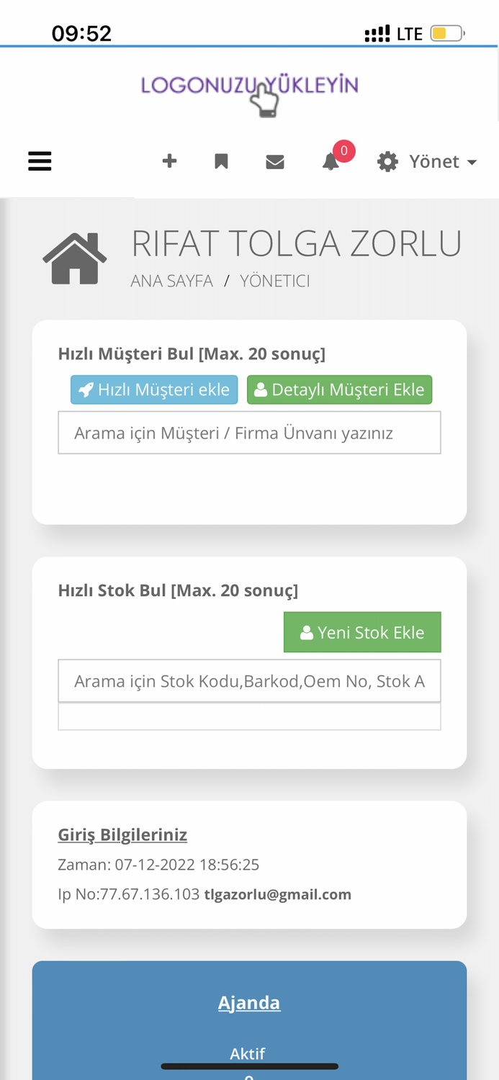The image size is (499, 1080).
Task: Open the LTE network status indicator
Action: 408,32
